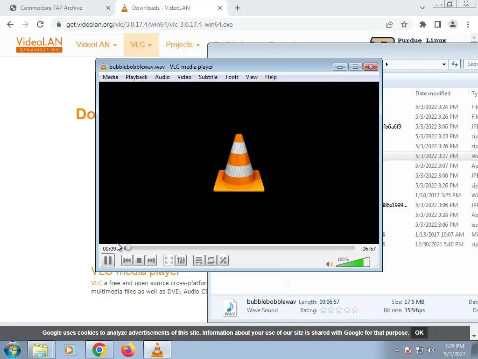Click the Chrome address bar URL
Viewport: 478px width, 359px height.
(149, 24)
